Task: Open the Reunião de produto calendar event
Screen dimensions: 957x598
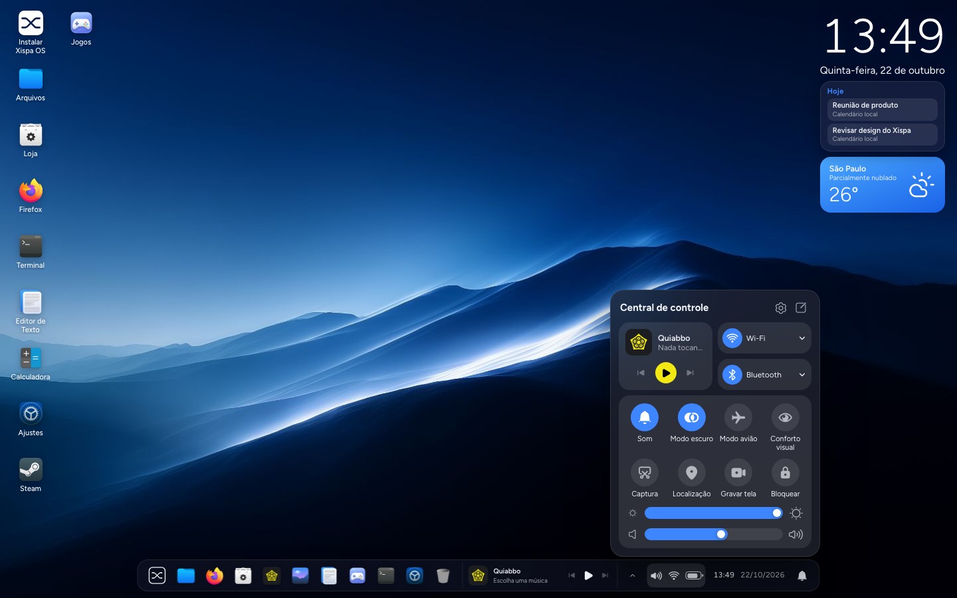Action: [882, 109]
